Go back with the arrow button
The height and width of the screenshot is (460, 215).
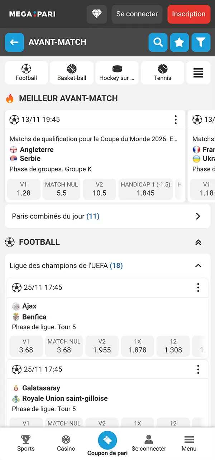pos(14,42)
